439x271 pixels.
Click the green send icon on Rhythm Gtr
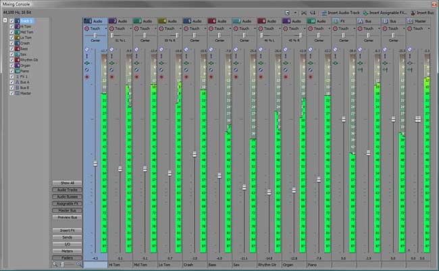(261, 63)
